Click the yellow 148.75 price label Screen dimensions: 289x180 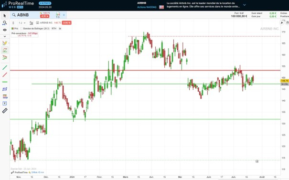click(x=285, y=81)
